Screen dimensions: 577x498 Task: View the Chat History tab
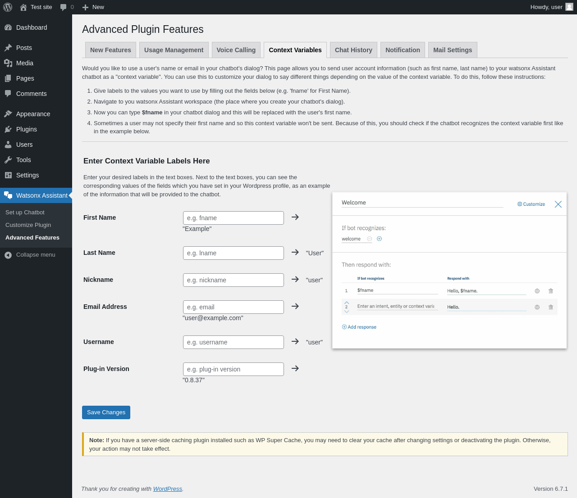(x=353, y=50)
